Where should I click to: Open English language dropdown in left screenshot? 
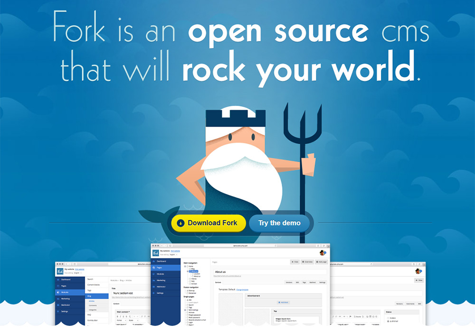77,273
